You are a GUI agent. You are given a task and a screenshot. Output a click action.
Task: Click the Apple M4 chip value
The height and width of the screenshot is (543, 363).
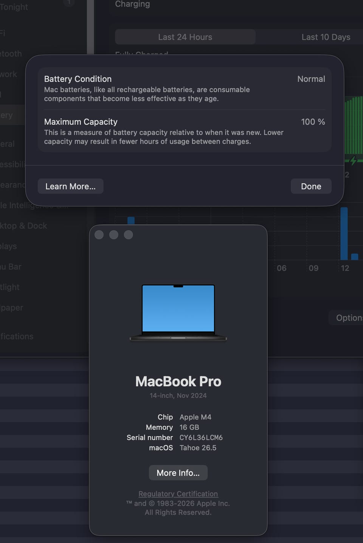coord(195,417)
